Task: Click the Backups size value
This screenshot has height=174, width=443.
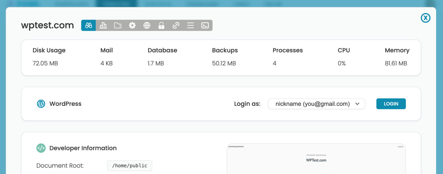Action: pos(224,63)
